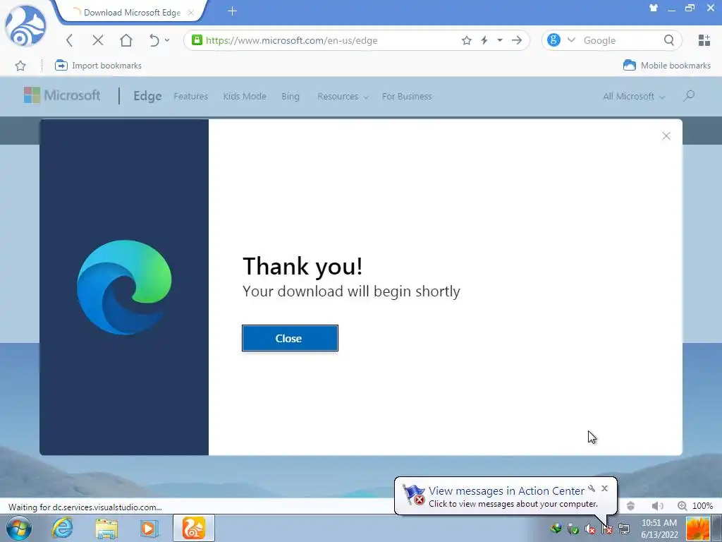Screen dimensions: 722x542
Task: Click the blue Close button
Action: click(x=290, y=338)
